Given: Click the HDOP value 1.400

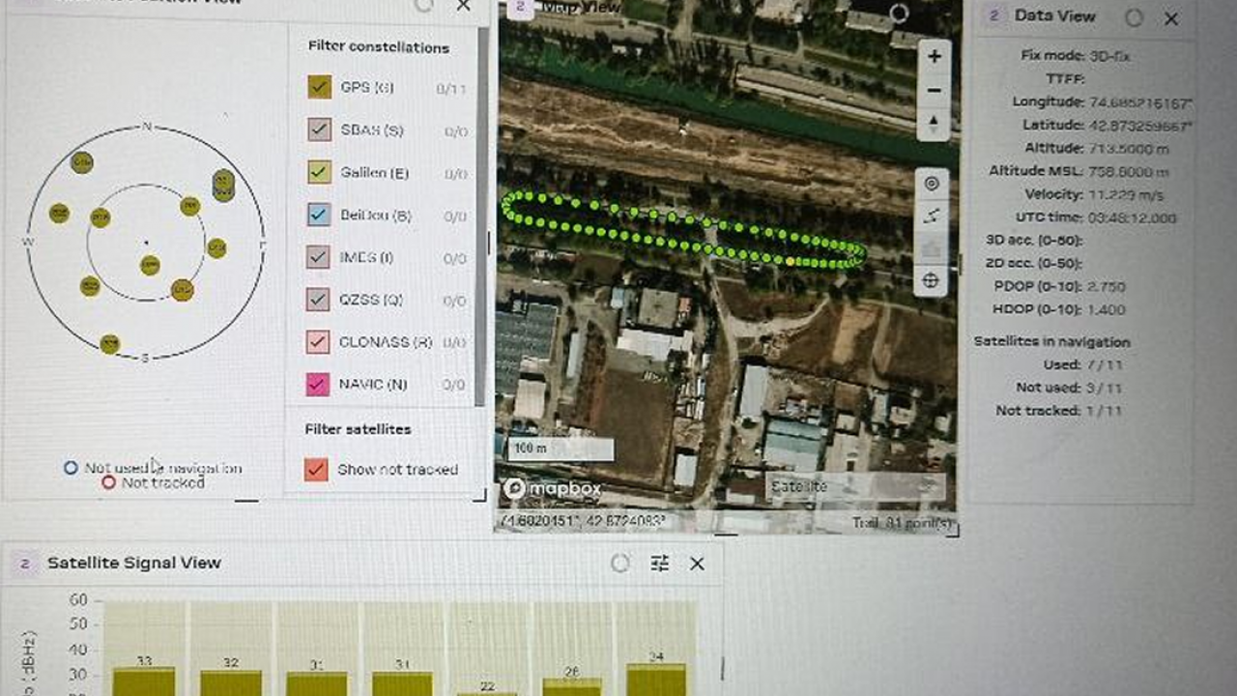Looking at the screenshot, I should [x=1107, y=310].
